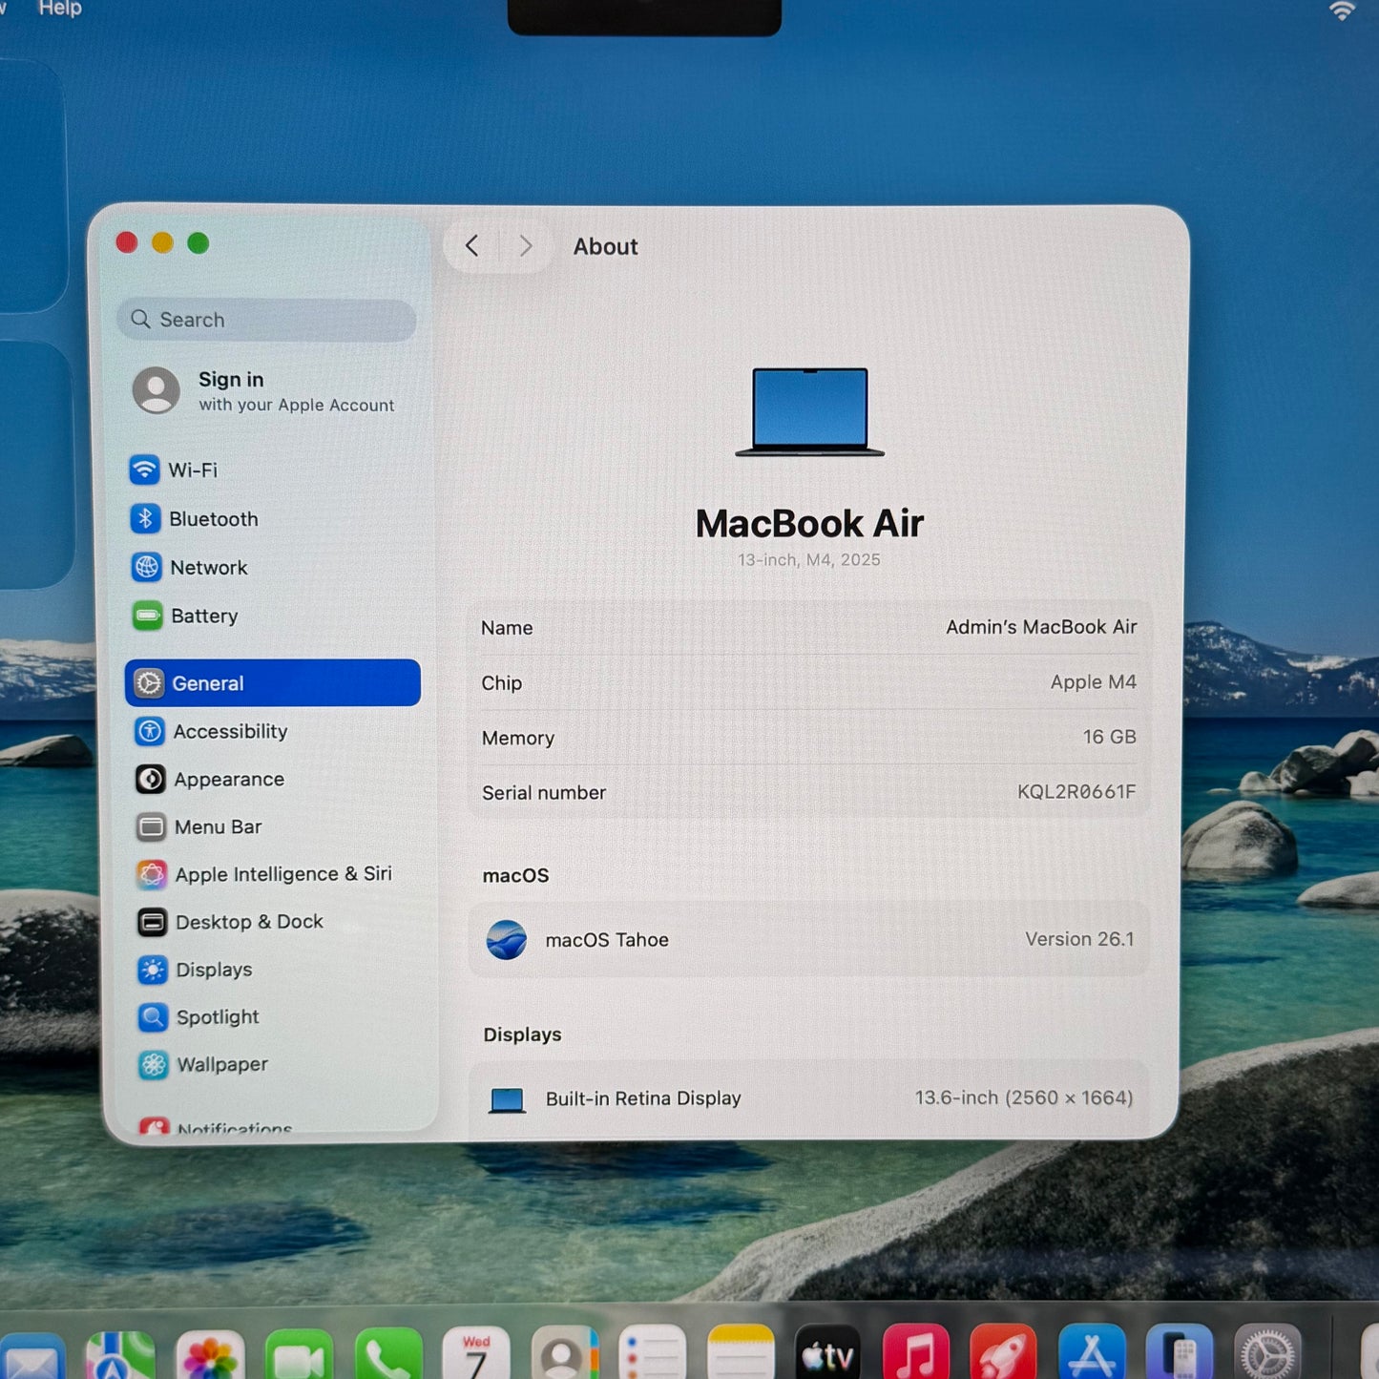Image resolution: width=1379 pixels, height=1379 pixels.
Task: Open Wi-Fi settings from the sidebar
Action: pyautogui.click(x=192, y=470)
